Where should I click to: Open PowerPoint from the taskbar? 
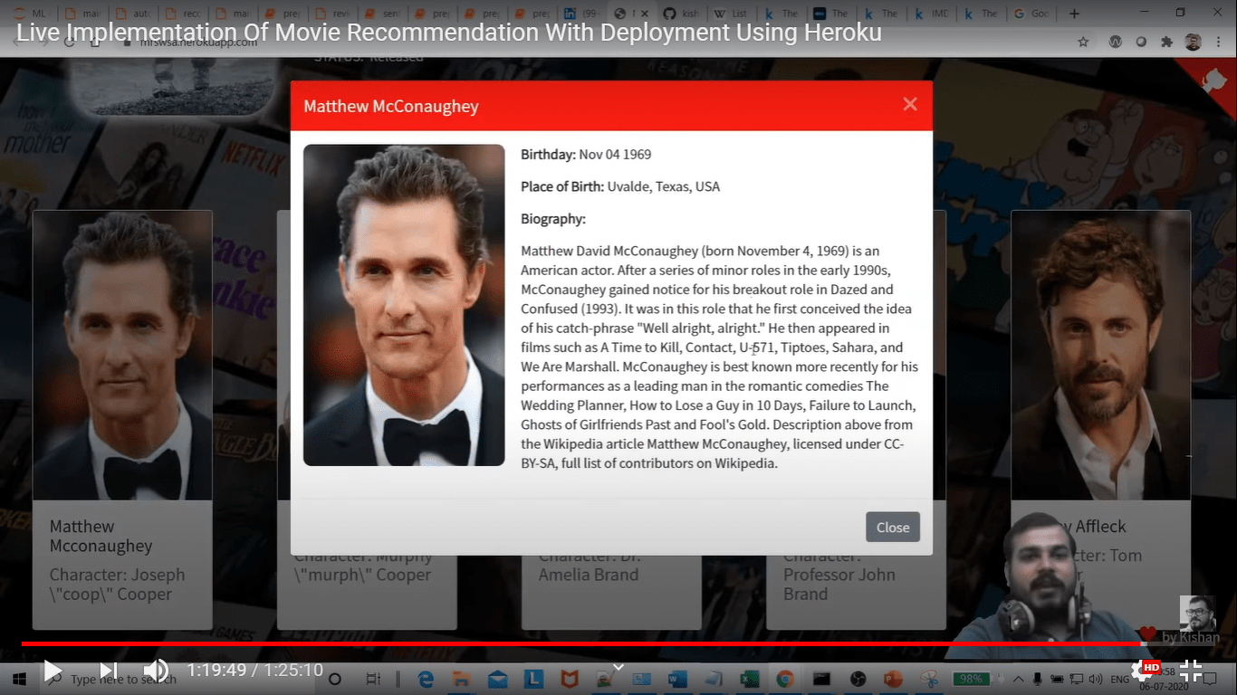[x=893, y=679]
